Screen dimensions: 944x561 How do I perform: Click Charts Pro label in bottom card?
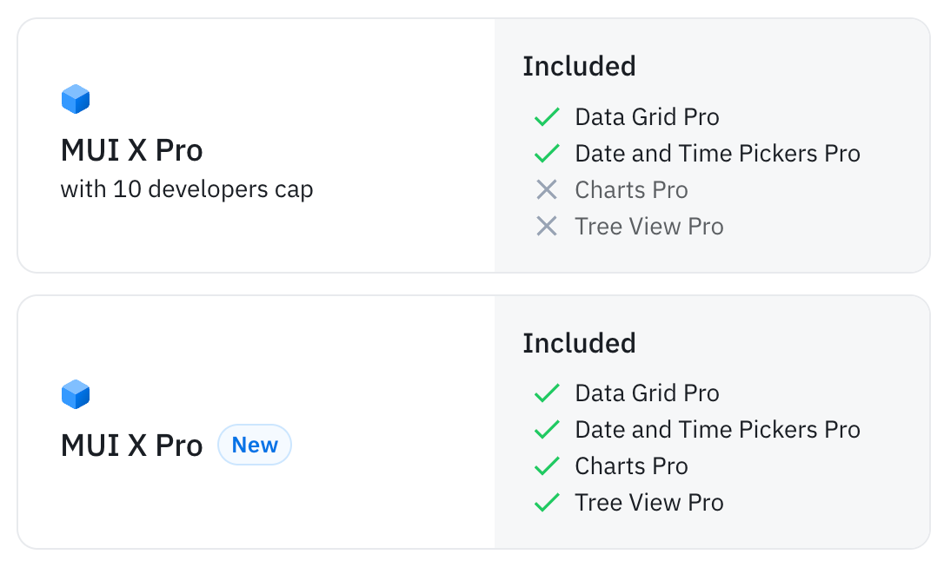pyautogui.click(x=631, y=466)
